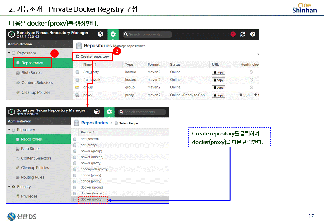Copy the URL of 3rd_party repository

(x=218, y=72)
